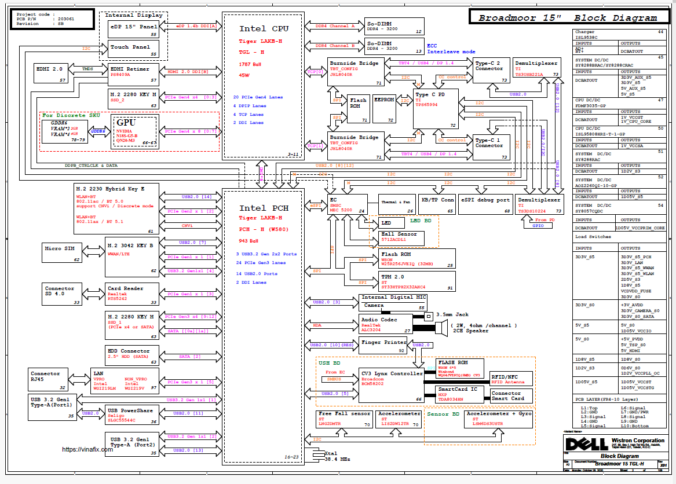676x484 pixels.
Task: Click the ECC Interleave mode text
Action: 451,49
